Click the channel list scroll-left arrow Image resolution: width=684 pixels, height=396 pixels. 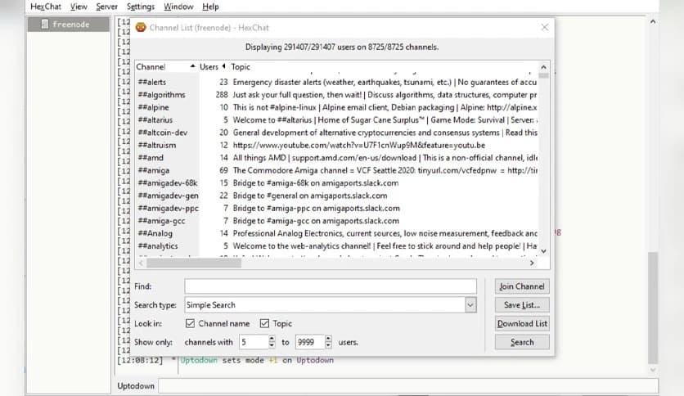(141, 263)
